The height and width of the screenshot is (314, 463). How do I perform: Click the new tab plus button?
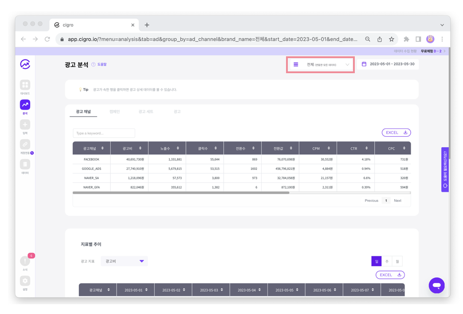(x=147, y=25)
